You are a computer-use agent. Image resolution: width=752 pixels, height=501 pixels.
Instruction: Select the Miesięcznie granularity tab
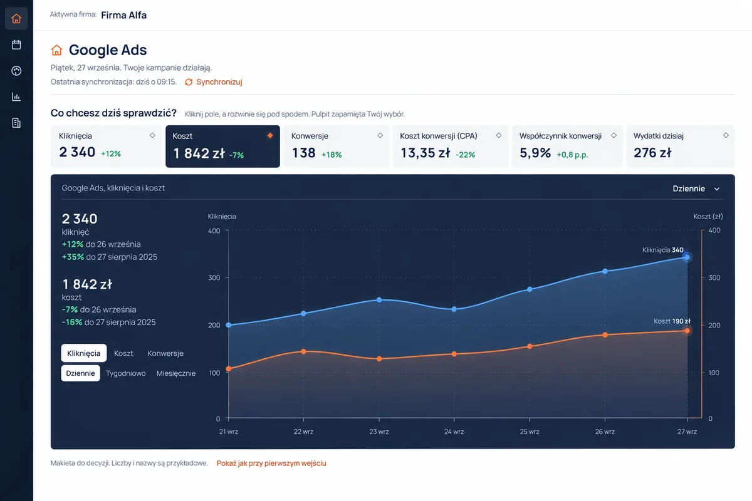coord(176,373)
